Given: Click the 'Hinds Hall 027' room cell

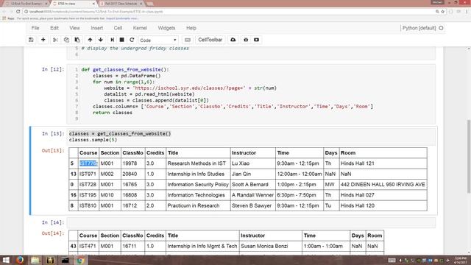Looking at the screenshot, I should (x=383, y=195).
